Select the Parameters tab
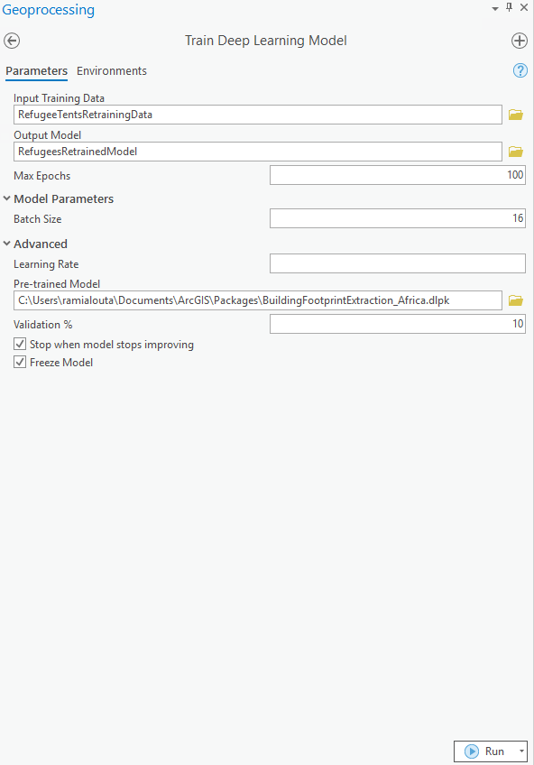Image resolution: width=534 pixels, height=765 pixels. coord(36,70)
